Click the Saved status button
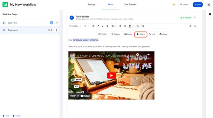The height and width of the screenshot is (118, 213). pos(184,5)
